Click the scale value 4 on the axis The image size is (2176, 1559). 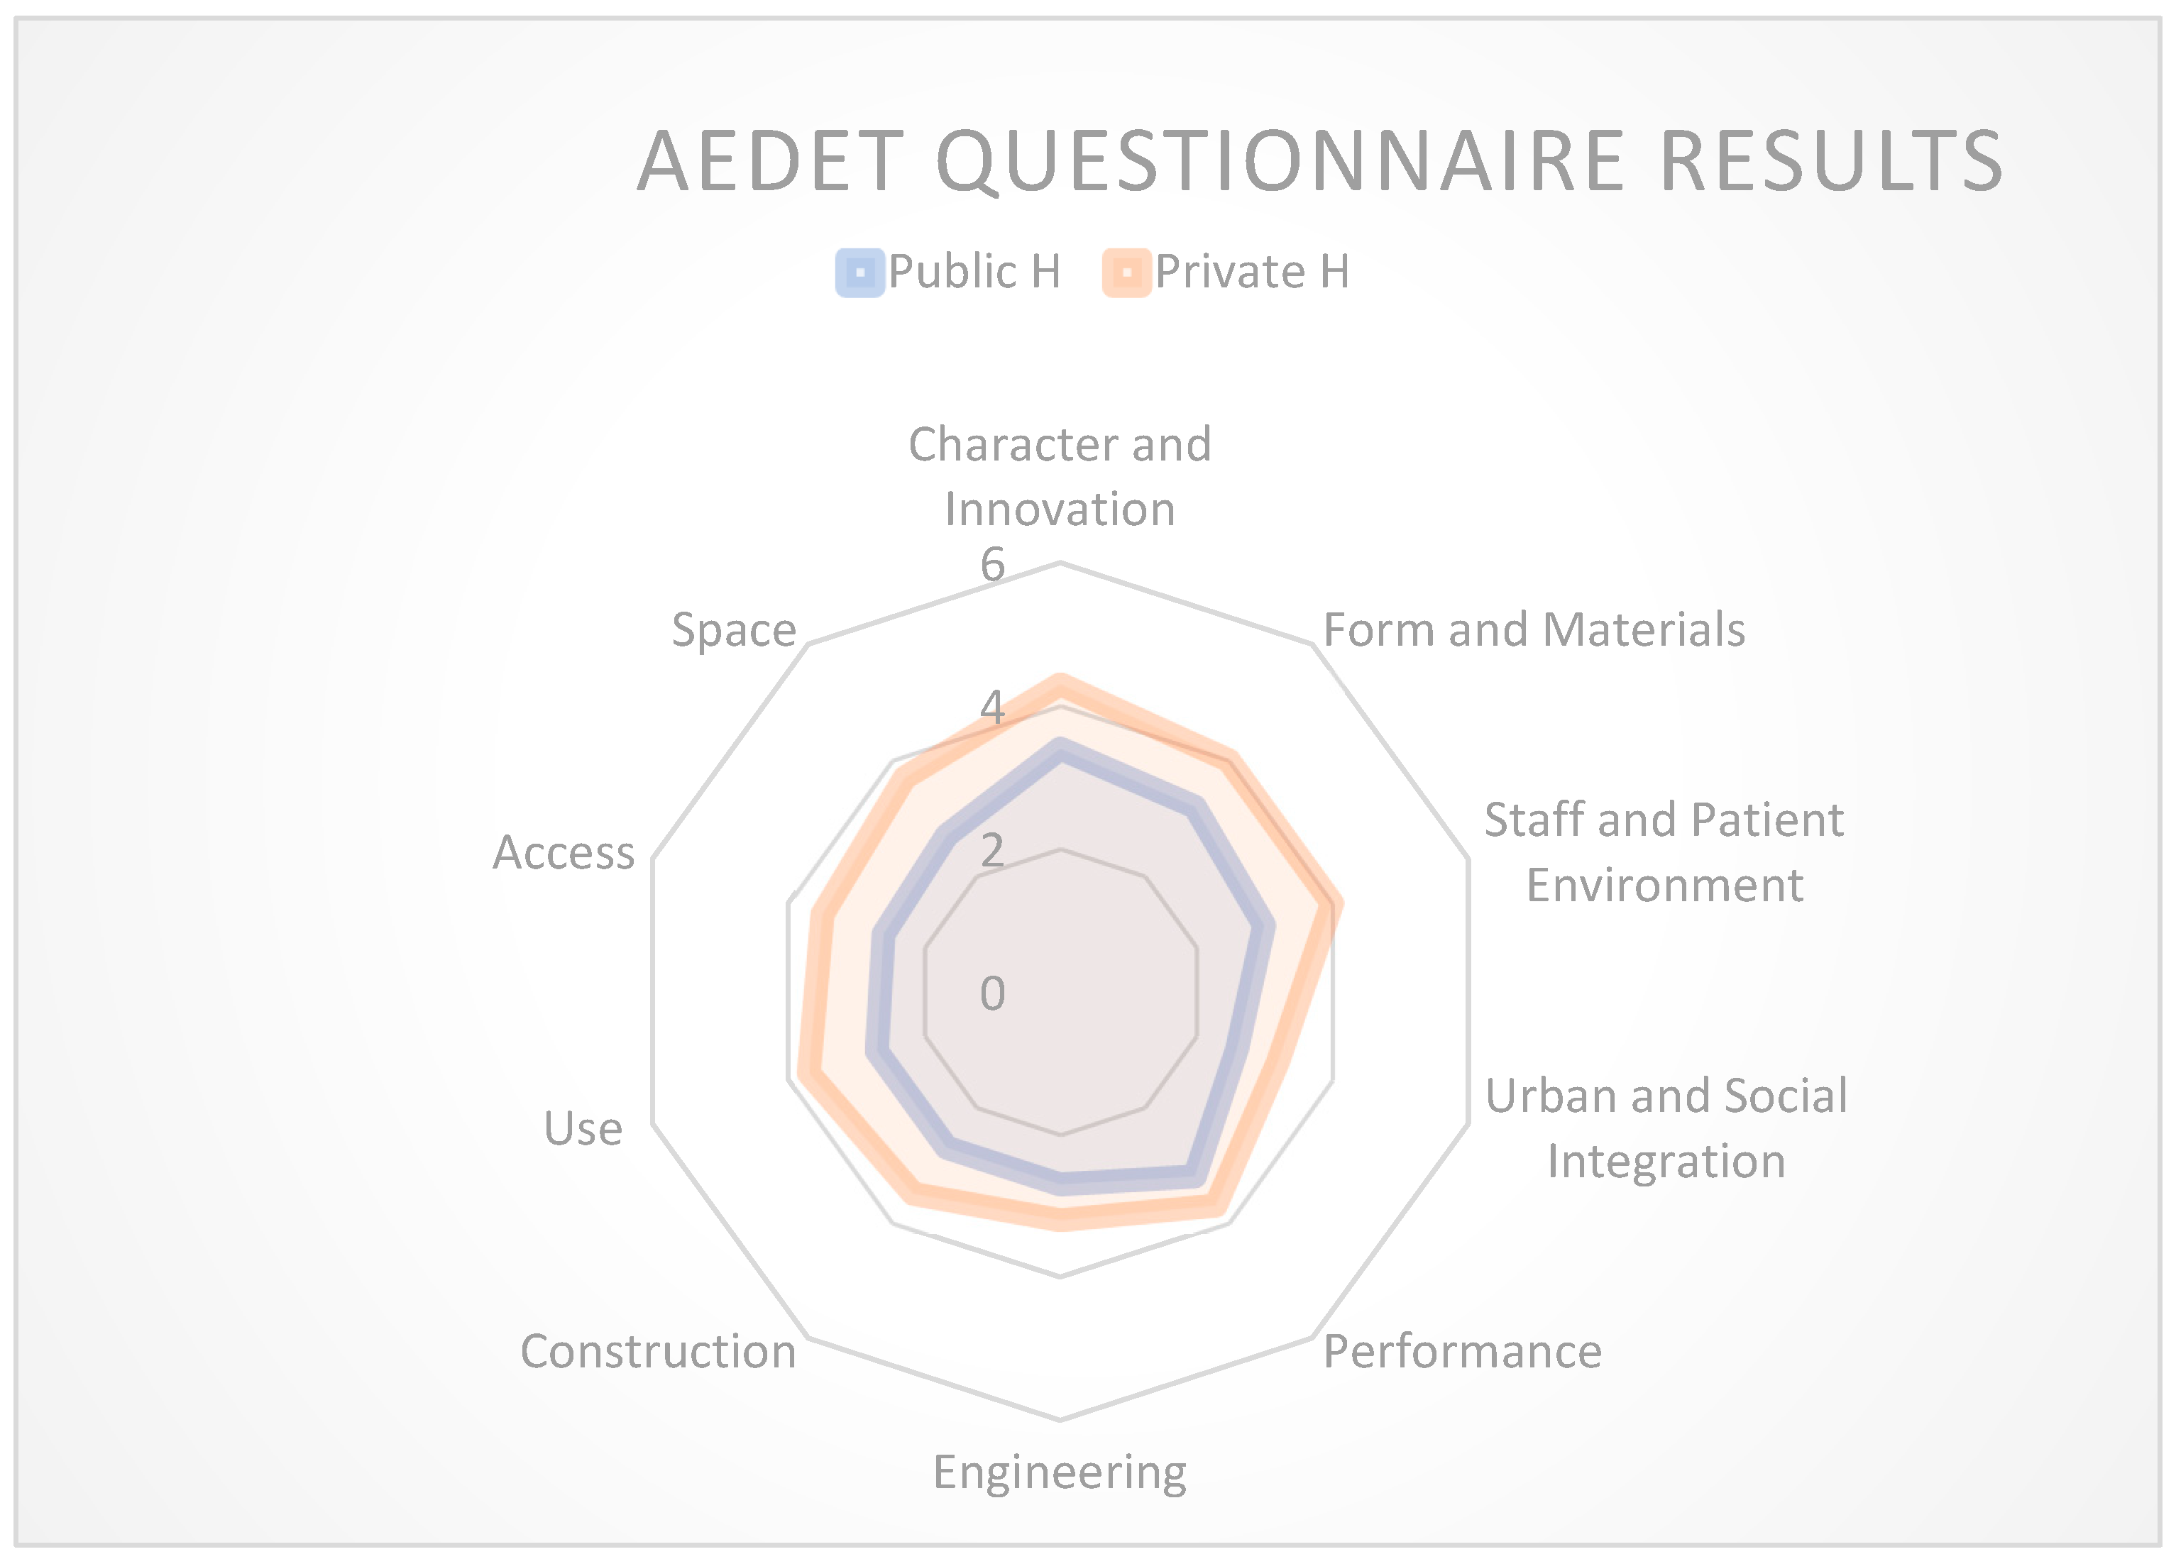[992, 708]
